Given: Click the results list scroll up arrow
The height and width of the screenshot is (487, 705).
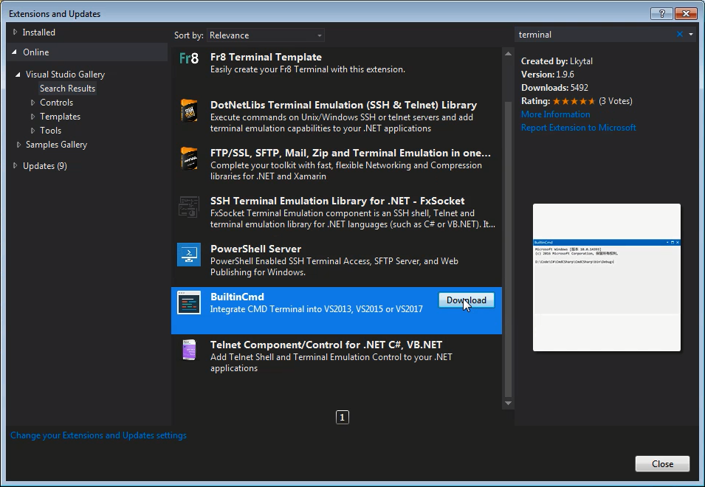Looking at the screenshot, I should coord(508,54).
